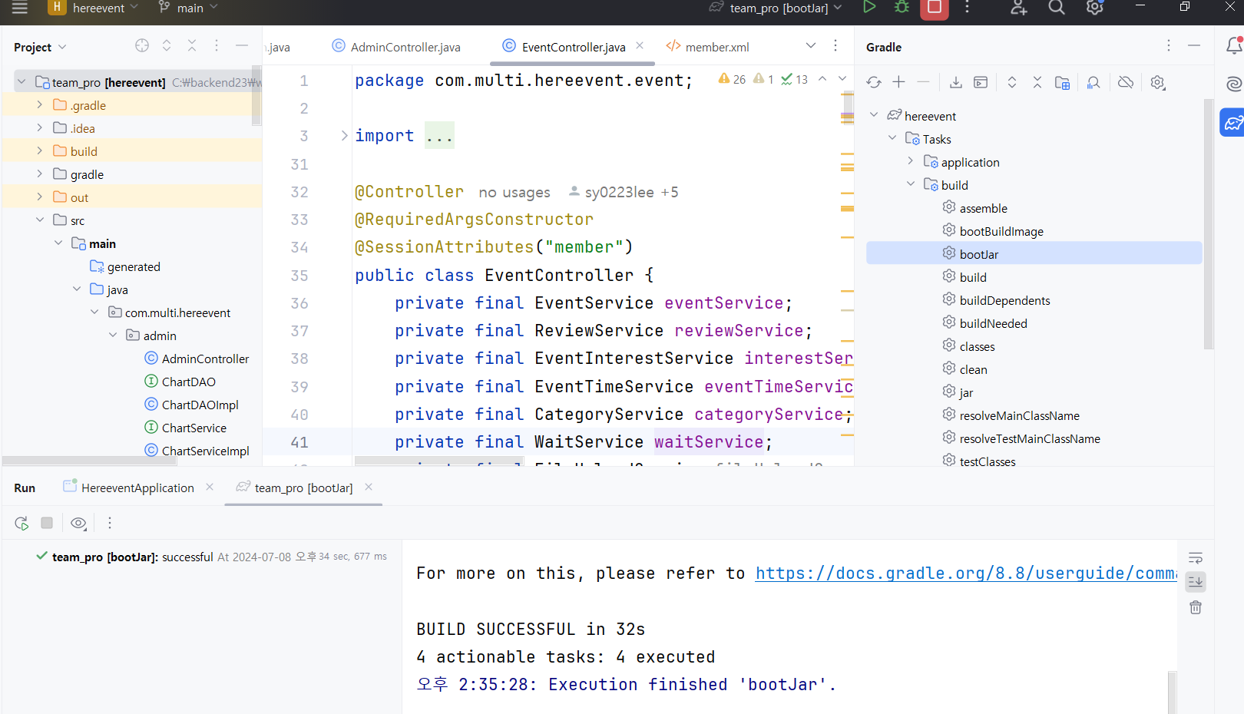
Task: Open Gradle build tool settings
Action: coord(1158,82)
